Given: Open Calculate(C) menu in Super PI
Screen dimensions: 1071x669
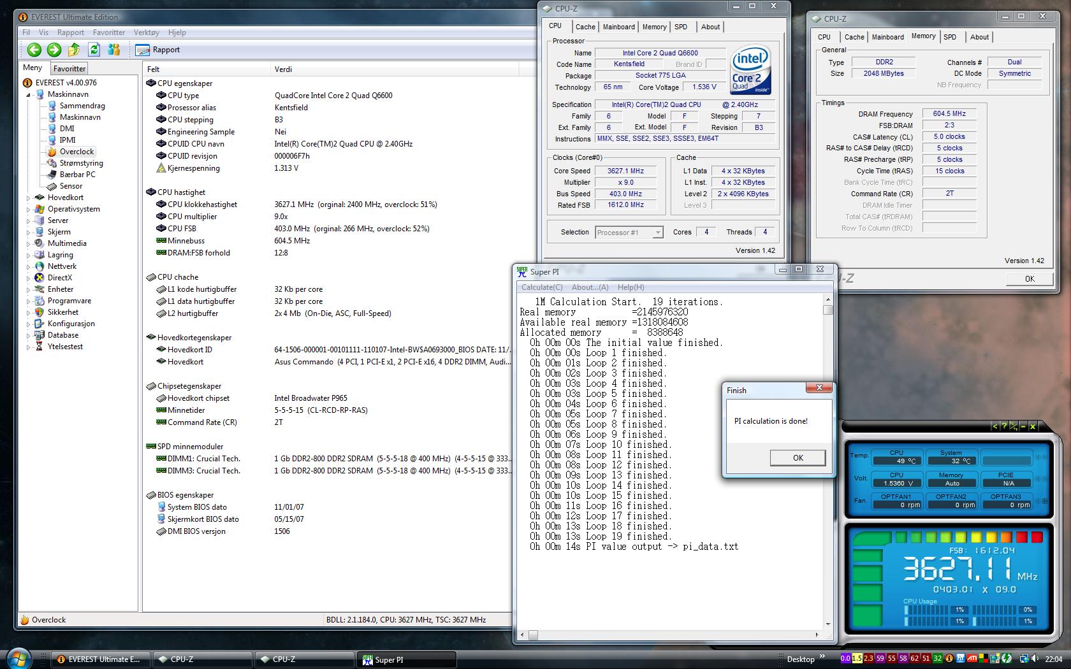Looking at the screenshot, I should 542,287.
